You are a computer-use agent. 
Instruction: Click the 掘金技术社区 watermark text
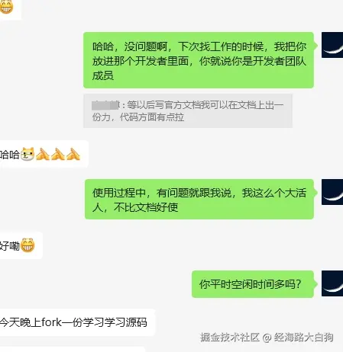coord(230,338)
